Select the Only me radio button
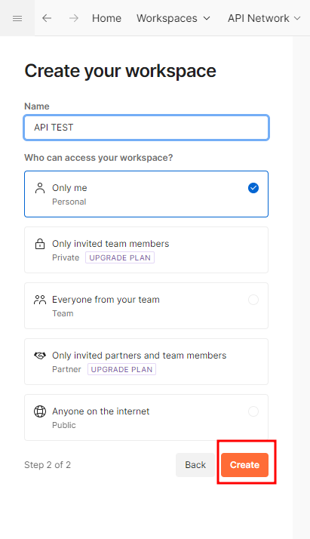Screen dimensions: 310x539 (253, 188)
